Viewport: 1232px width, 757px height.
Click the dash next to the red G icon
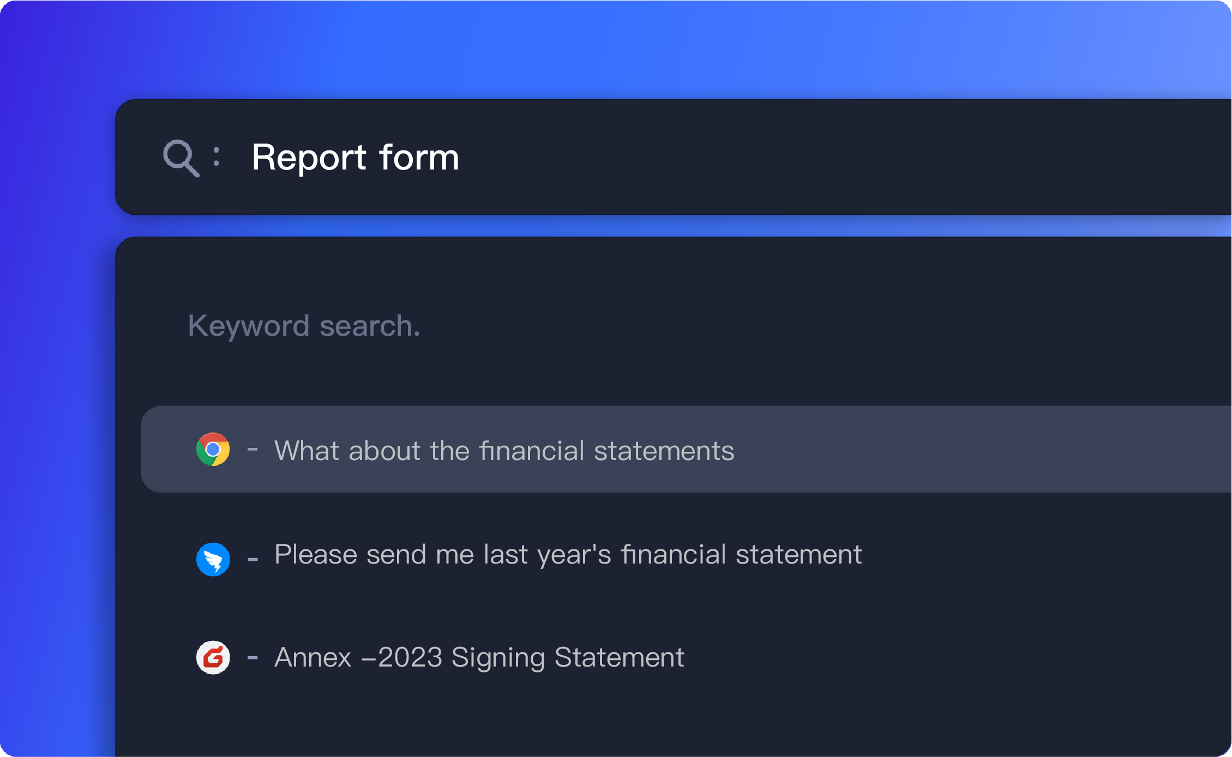253,657
